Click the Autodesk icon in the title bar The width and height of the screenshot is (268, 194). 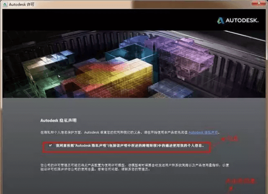(x=5, y=5)
